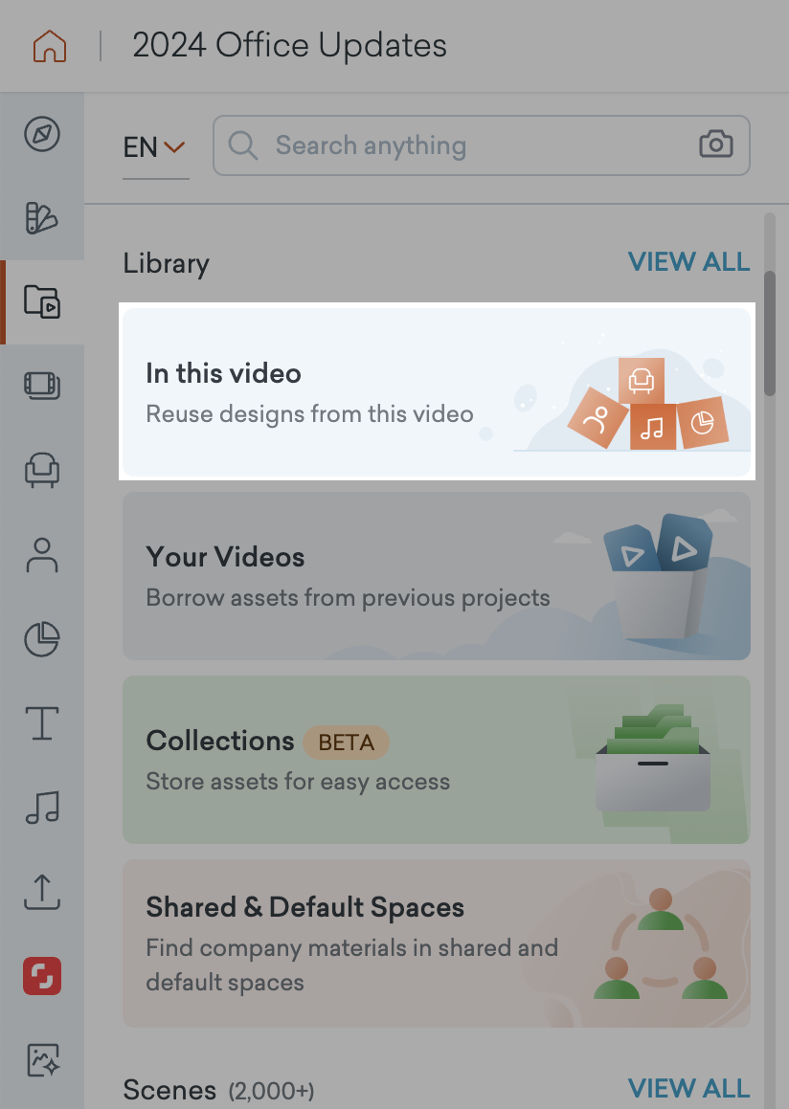Open the Scenes filmstrip sidebar icon
This screenshot has width=789, height=1109.
click(42, 387)
